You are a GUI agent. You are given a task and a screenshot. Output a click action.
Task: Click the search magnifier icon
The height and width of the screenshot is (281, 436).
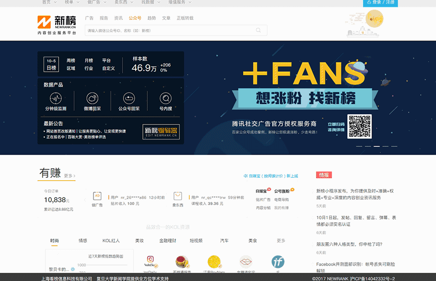click(x=259, y=31)
